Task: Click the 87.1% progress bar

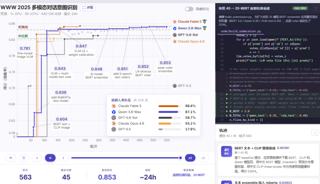Action: click(170, 112)
